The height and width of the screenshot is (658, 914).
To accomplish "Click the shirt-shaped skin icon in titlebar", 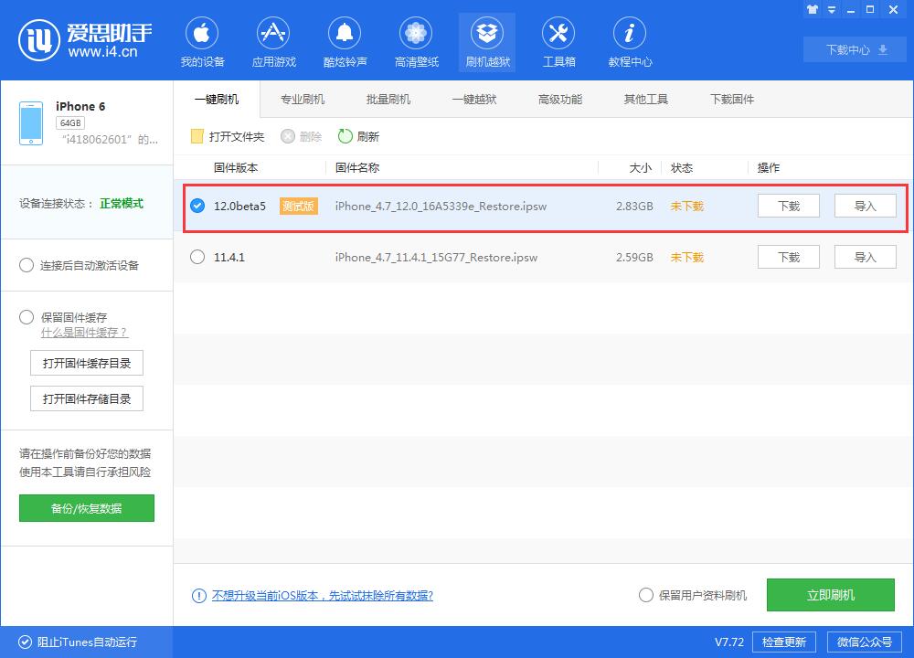I will click(x=813, y=9).
